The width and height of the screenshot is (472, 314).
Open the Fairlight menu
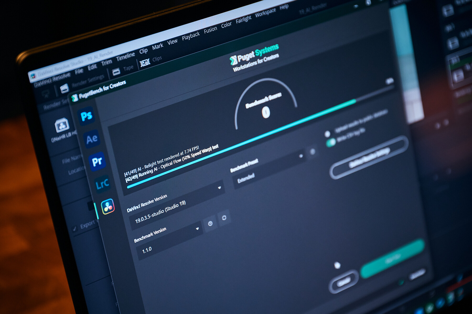coord(243,19)
